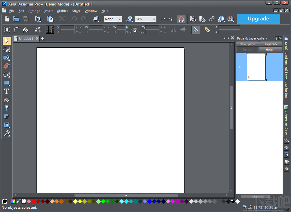Click the Upgrade button
The image size is (291, 212).
pos(258,19)
